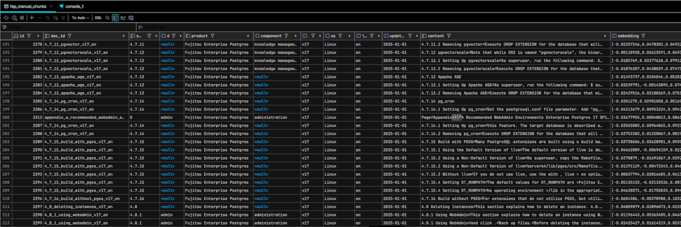Click the ORDER BY input field
This screenshot has height=227, width=681.
pyautogui.click(x=409, y=27)
